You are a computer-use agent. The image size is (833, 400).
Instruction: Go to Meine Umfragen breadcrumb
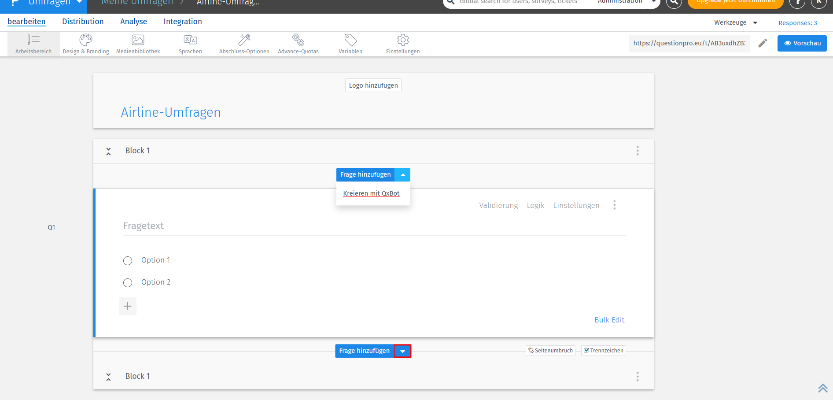[137, 3]
